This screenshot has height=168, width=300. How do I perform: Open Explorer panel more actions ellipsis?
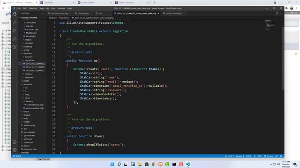43,14
